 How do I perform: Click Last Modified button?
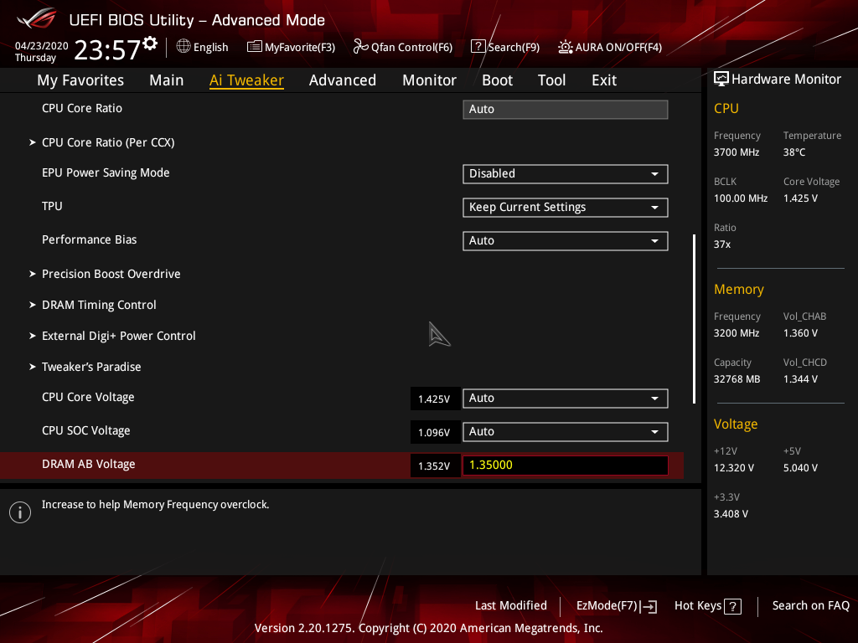[x=511, y=606]
